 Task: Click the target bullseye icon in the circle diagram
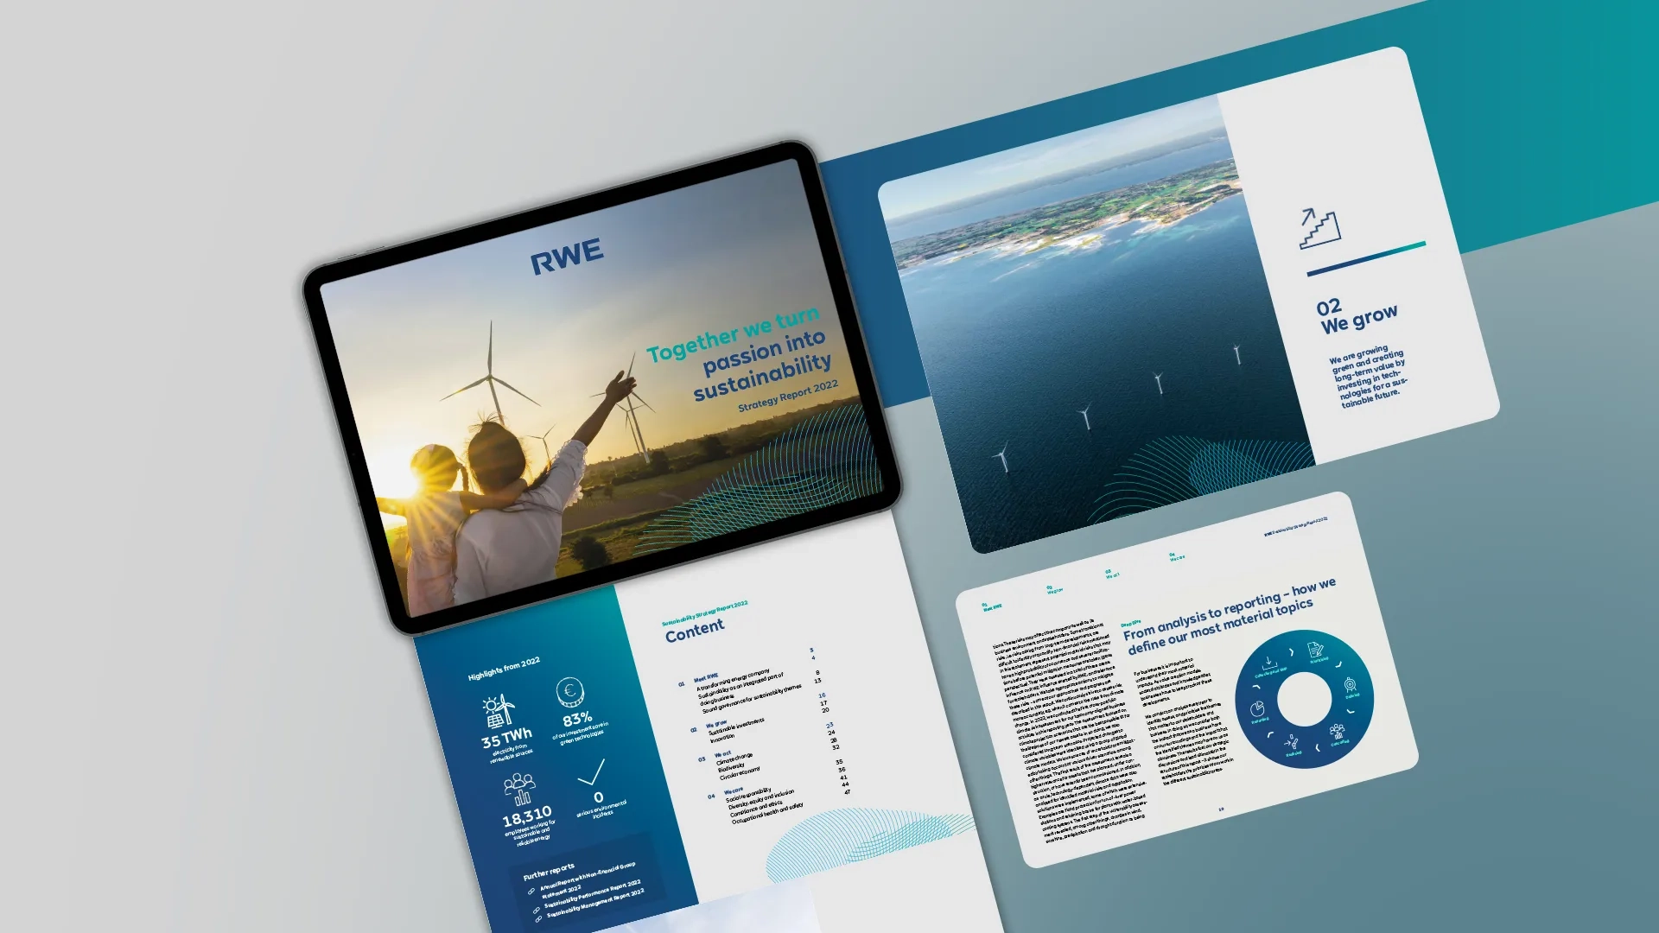pyautogui.click(x=1350, y=685)
